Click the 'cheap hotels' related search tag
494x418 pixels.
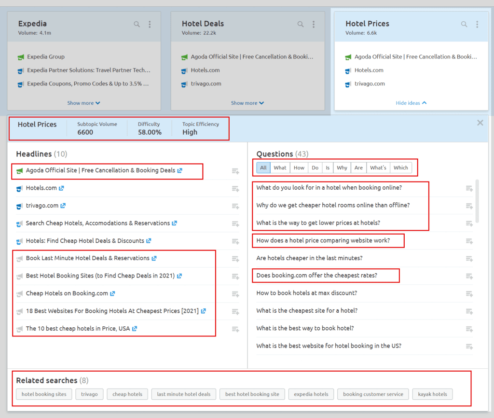point(127,394)
